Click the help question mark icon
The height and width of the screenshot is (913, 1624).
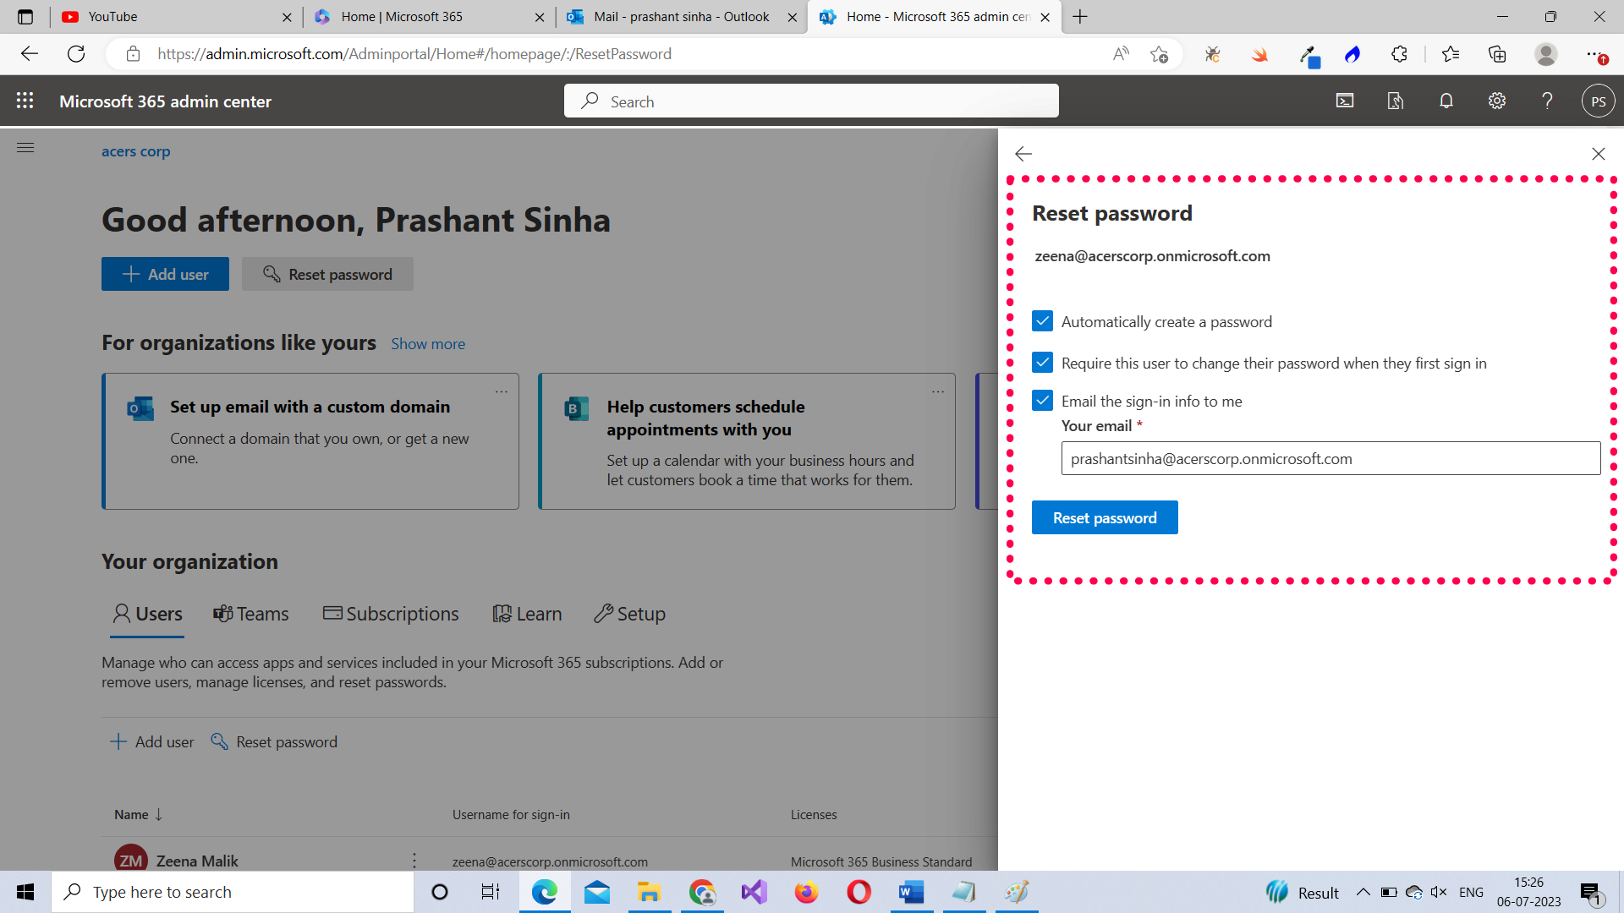1547,101
